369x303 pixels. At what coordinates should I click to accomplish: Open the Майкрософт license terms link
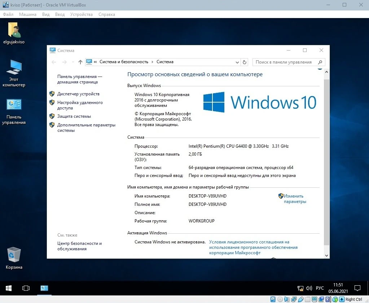coord(253,247)
